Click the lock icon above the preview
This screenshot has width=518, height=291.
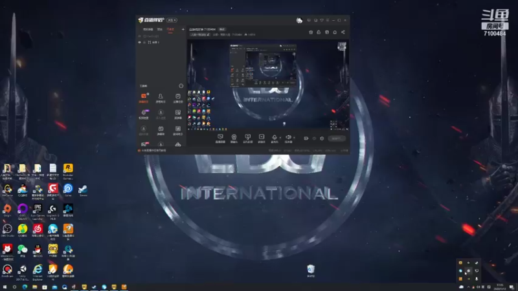tap(319, 32)
